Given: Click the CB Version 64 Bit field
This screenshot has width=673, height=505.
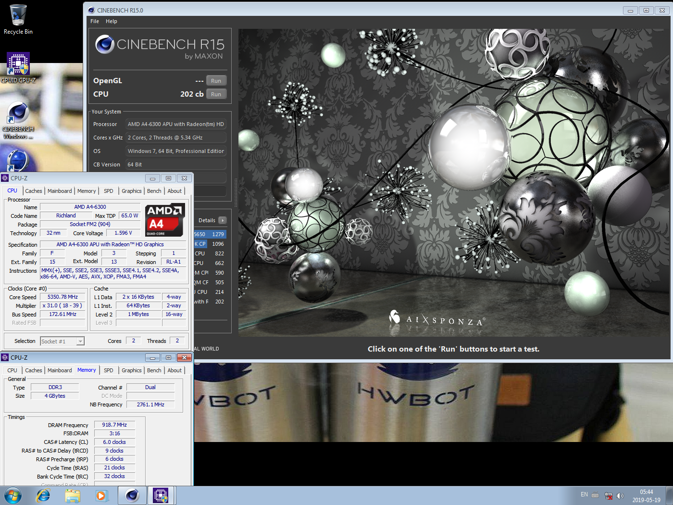Looking at the screenshot, I should (175, 164).
